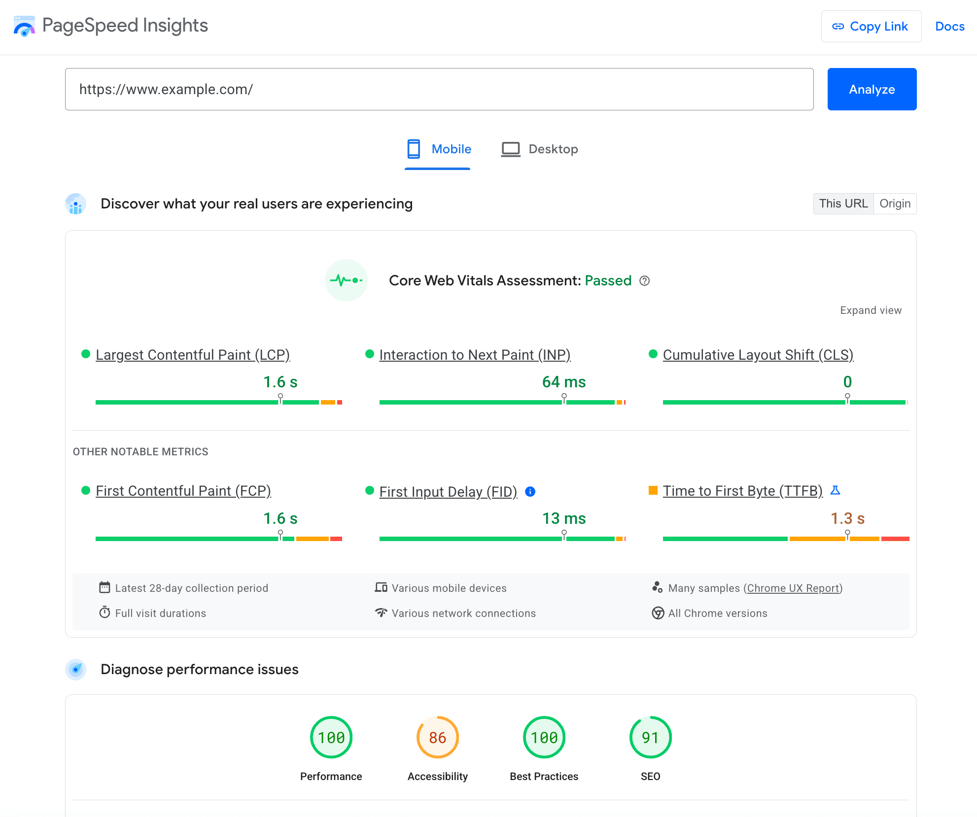977x817 pixels.
Task: Click the URL input field
Action: (439, 89)
